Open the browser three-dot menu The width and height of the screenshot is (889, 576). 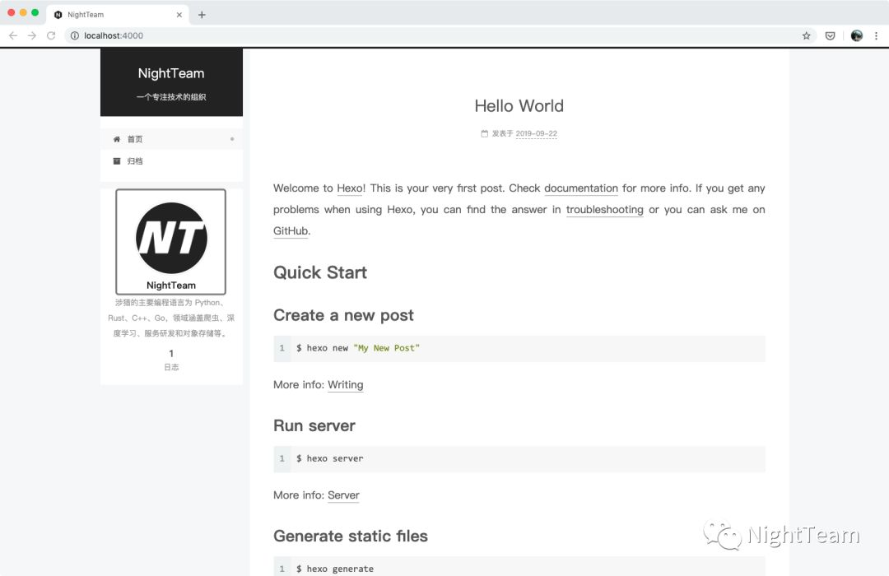pos(876,35)
